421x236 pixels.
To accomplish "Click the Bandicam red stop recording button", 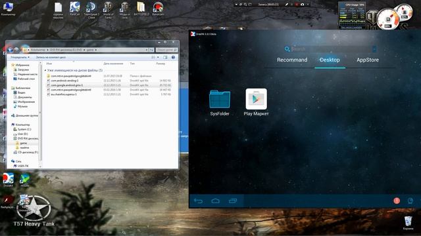I will click(297, 5).
